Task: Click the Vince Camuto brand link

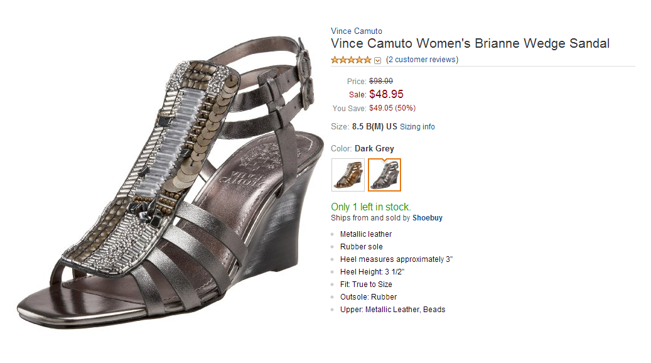Action: (x=357, y=31)
